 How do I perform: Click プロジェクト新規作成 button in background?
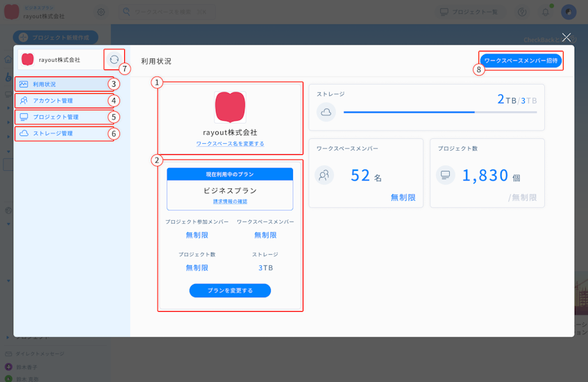pyautogui.click(x=56, y=38)
